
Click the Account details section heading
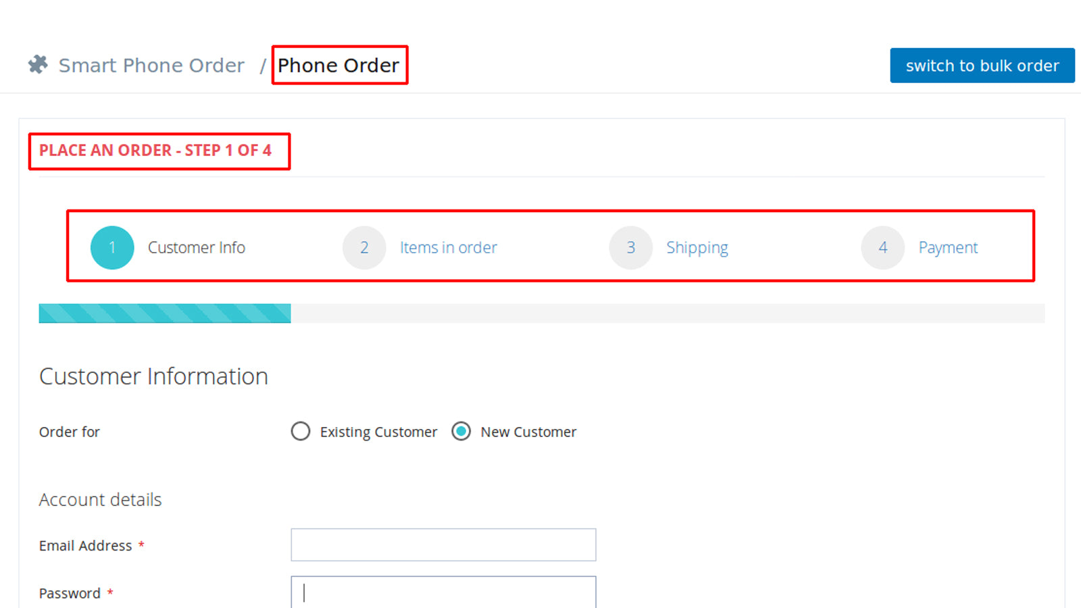100,500
